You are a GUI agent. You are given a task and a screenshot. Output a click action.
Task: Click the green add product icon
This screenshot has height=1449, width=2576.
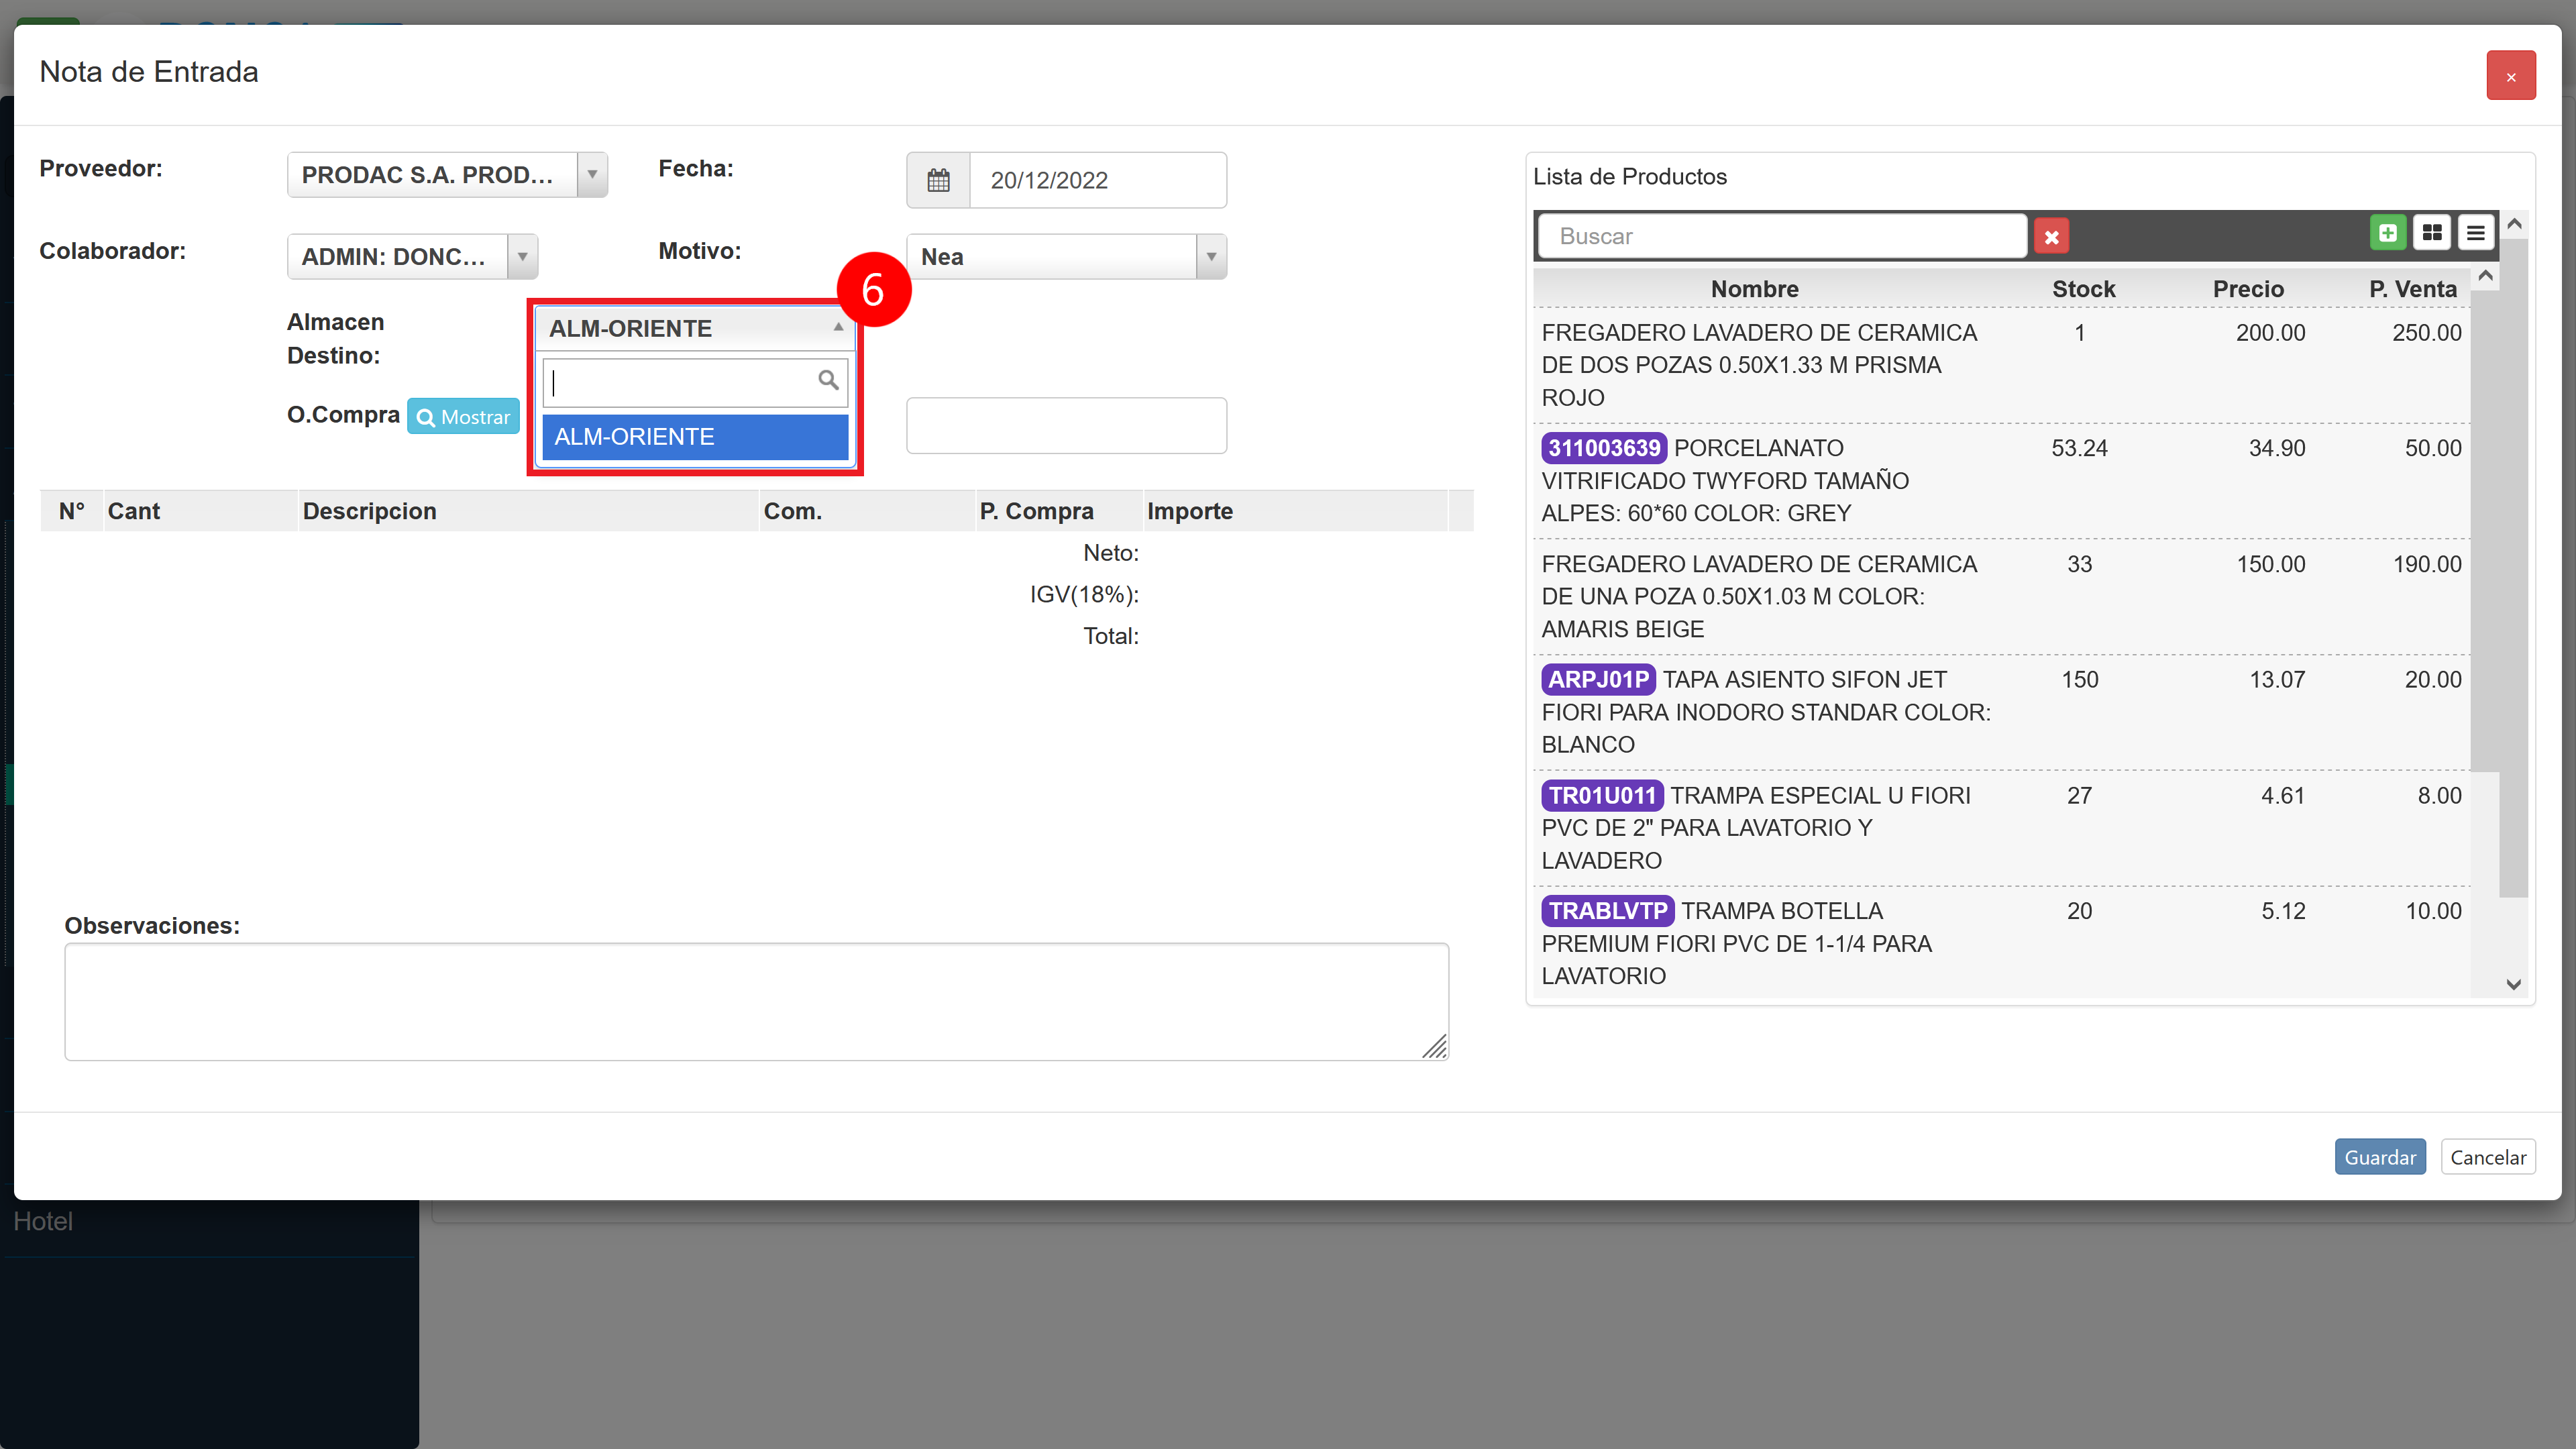[2388, 233]
